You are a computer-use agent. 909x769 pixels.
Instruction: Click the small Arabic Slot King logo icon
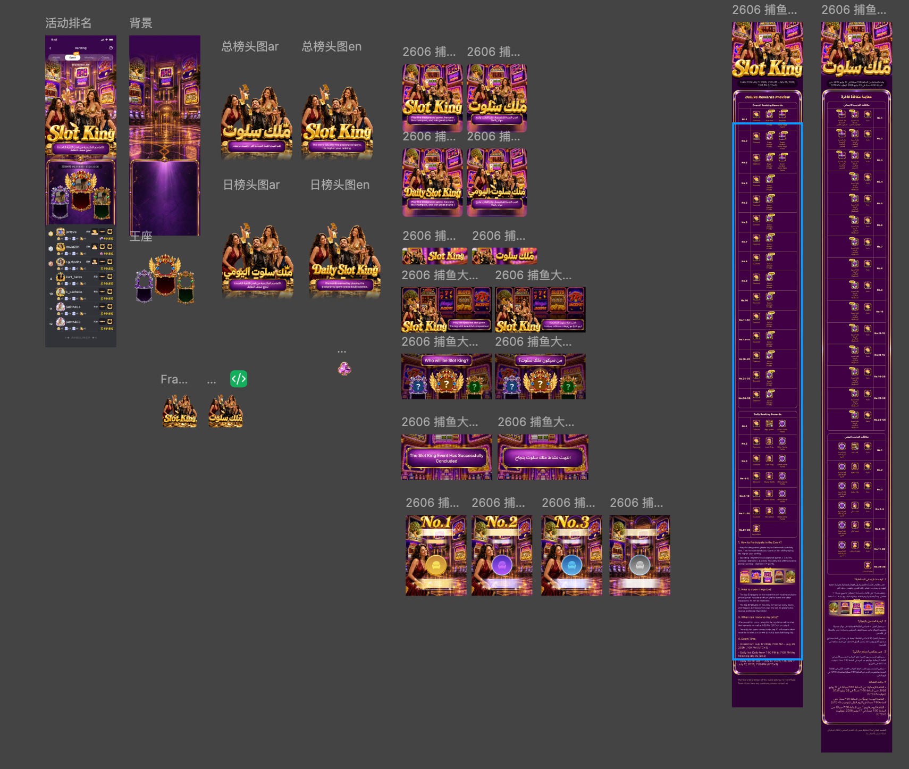[x=226, y=412]
